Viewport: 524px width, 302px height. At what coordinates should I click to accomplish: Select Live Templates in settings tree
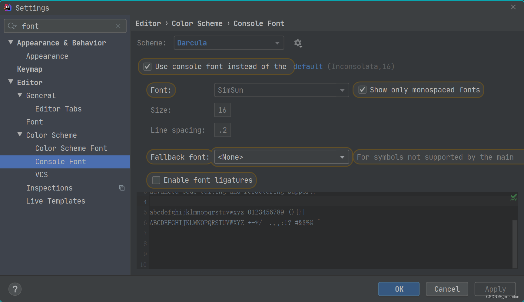coord(56,201)
